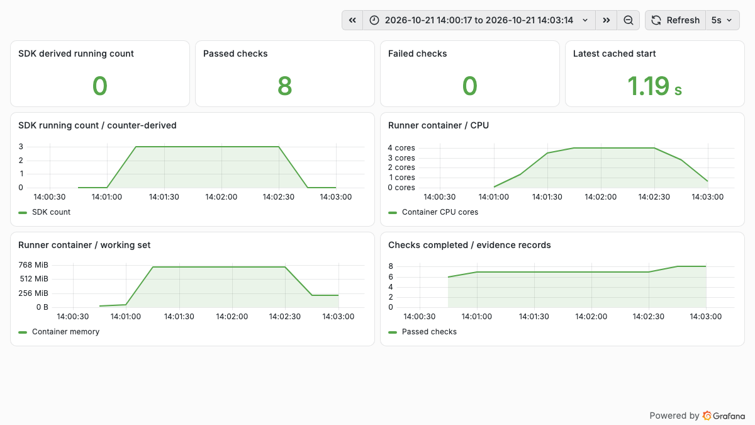This screenshot has width=755, height=425.
Task: Toggle Passed checks legend series
Action: tap(429, 332)
